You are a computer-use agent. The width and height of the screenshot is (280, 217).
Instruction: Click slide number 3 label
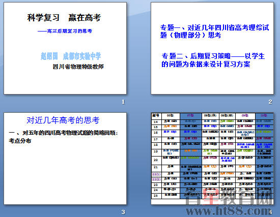tap(123, 212)
